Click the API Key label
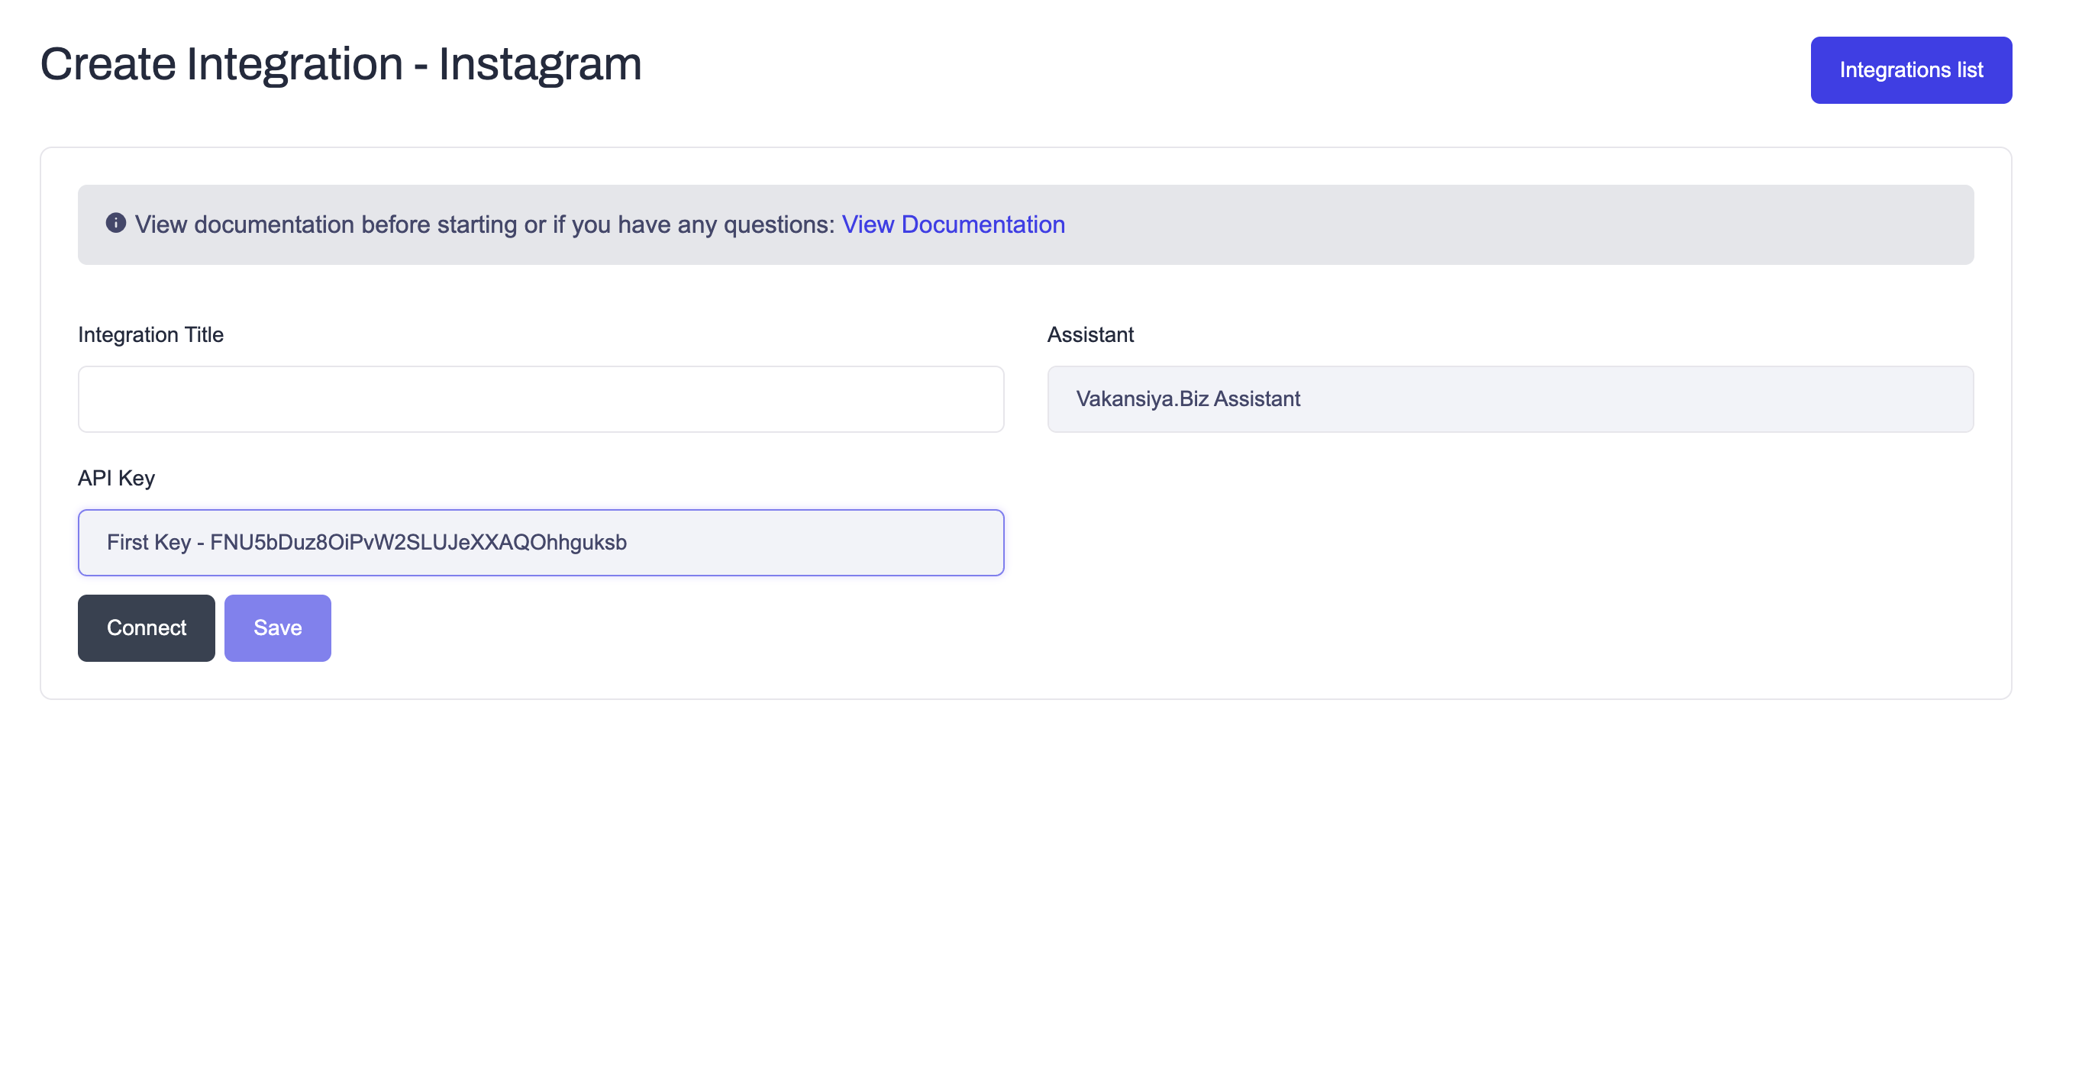 [x=116, y=478]
